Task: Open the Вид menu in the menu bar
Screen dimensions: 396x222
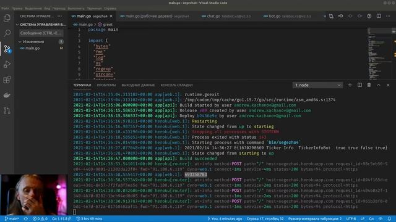Action: coord(47,8)
